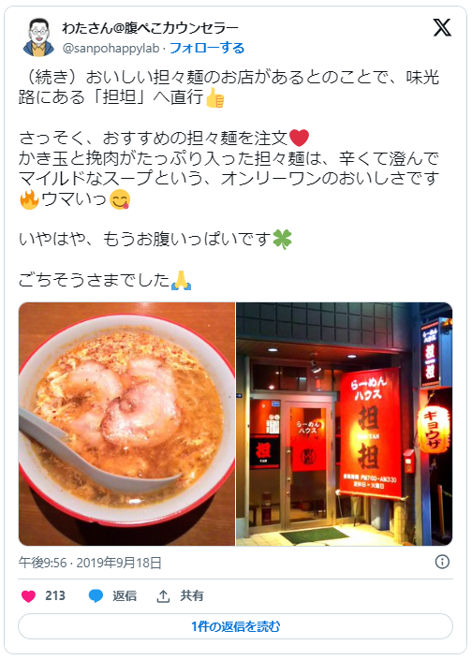Click the reply speech bubble icon

click(96, 596)
